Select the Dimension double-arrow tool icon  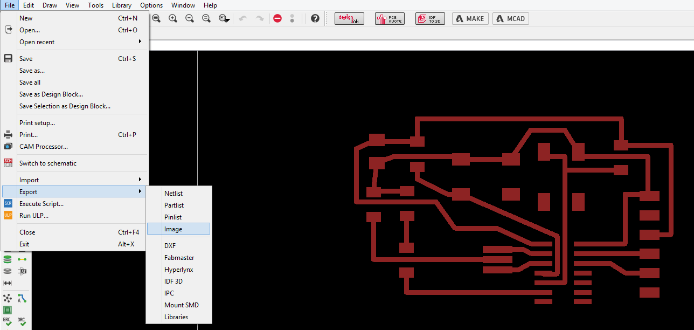8,283
